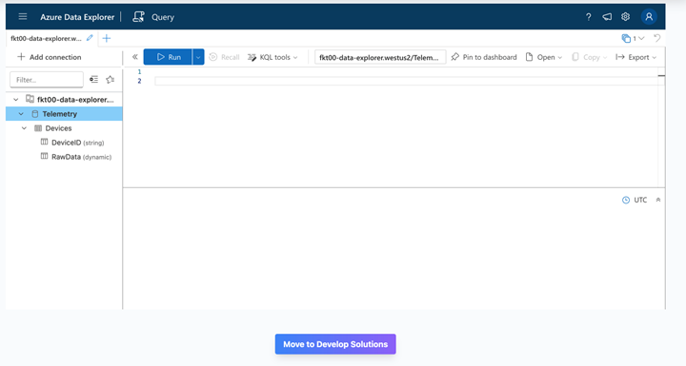686x366 pixels.
Task: Collapse the fkt00-data-explorer cluster node
Action: [x=16, y=100]
